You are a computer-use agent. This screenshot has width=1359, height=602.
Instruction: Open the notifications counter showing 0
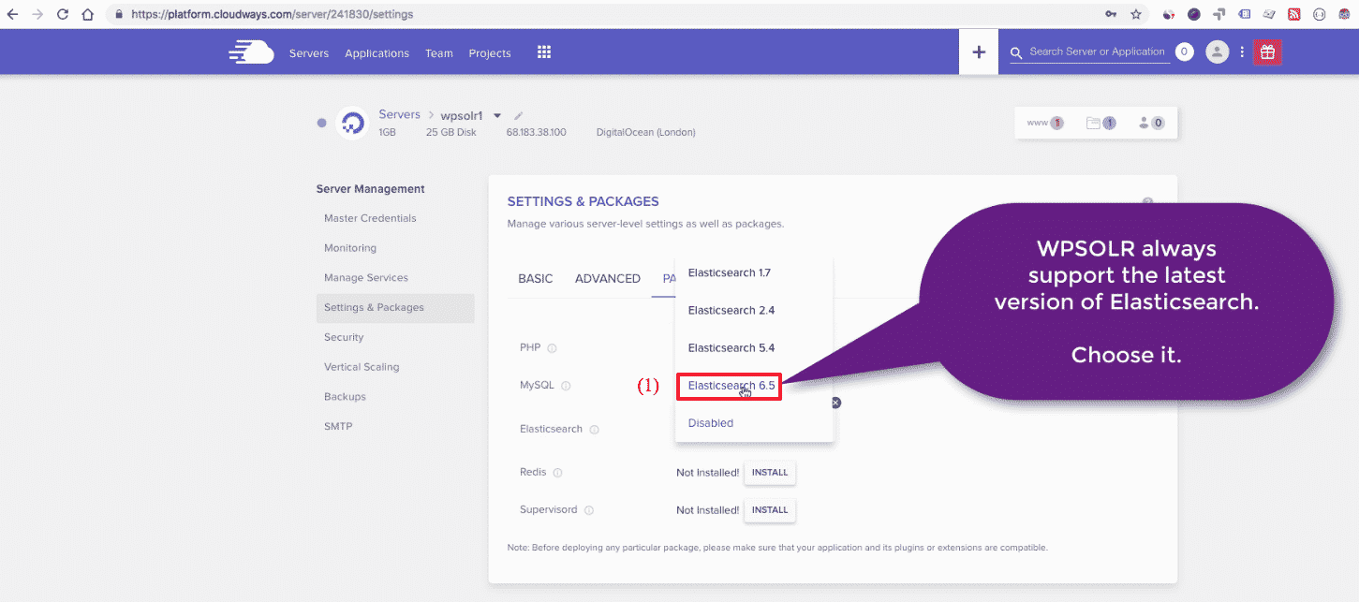(x=1184, y=52)
